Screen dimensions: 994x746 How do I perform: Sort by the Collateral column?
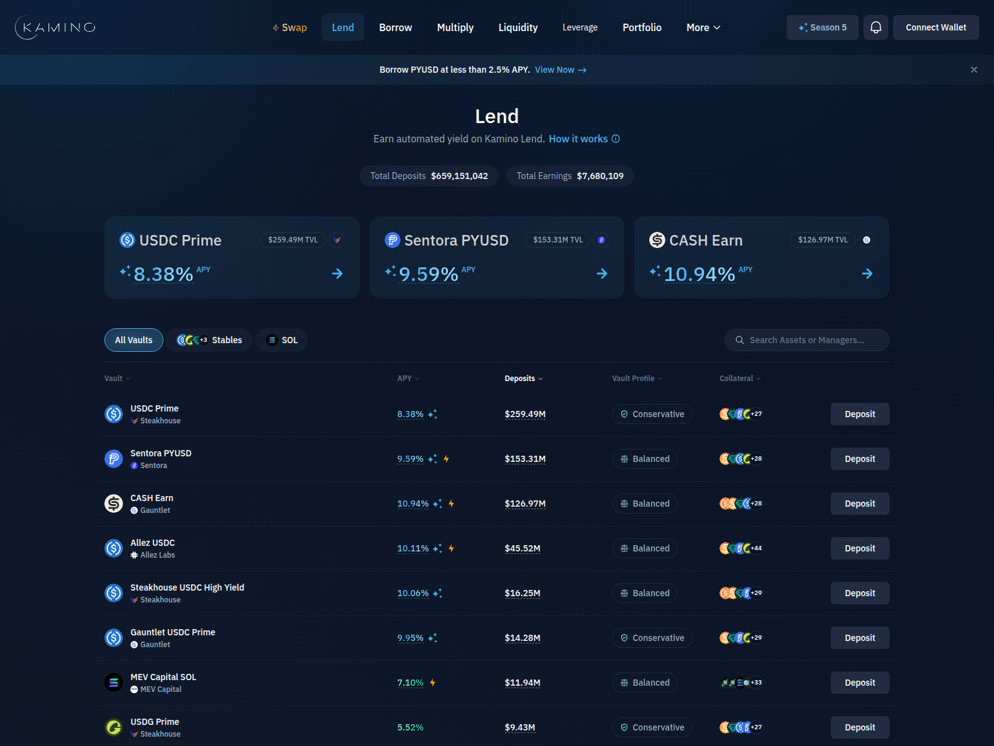click(x=740, y=379)
